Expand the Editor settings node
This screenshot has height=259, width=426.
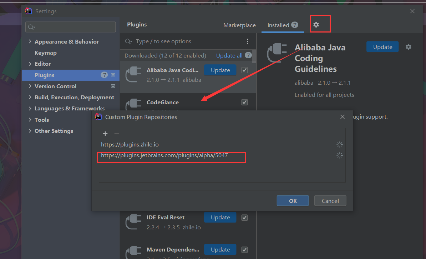30,64
